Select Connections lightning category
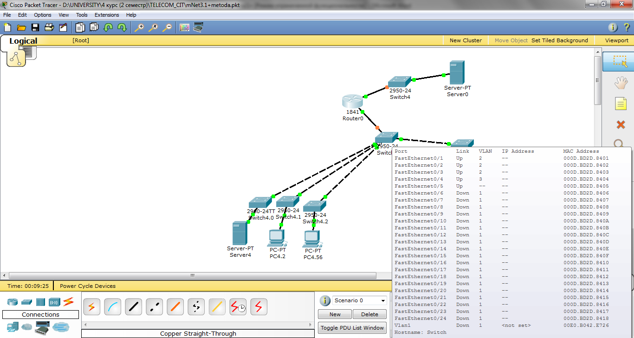 [x=69, y=302]
